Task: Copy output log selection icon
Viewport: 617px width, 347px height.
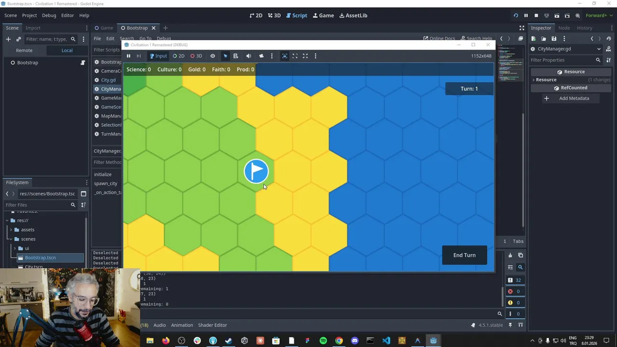Action: [521, 255]
